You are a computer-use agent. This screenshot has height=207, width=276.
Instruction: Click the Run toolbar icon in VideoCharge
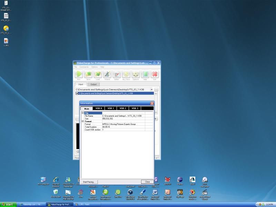click(79, 74)
